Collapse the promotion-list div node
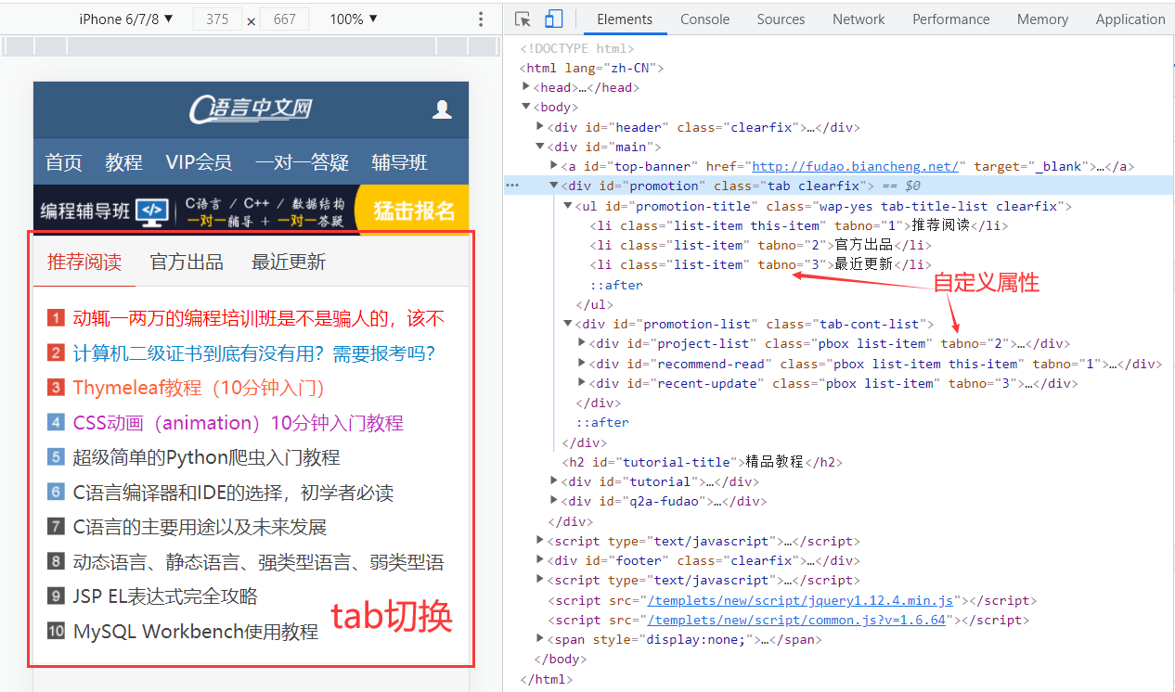Viewport: 1175px width, 692px height. coord(569,324)
